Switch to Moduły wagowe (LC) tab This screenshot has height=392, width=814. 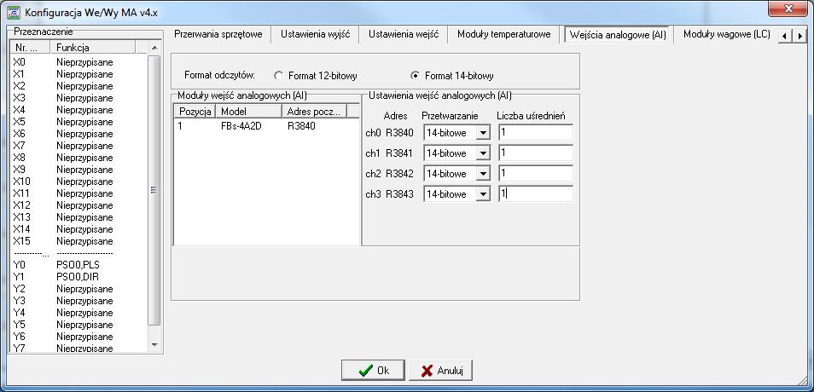[726, 35]
